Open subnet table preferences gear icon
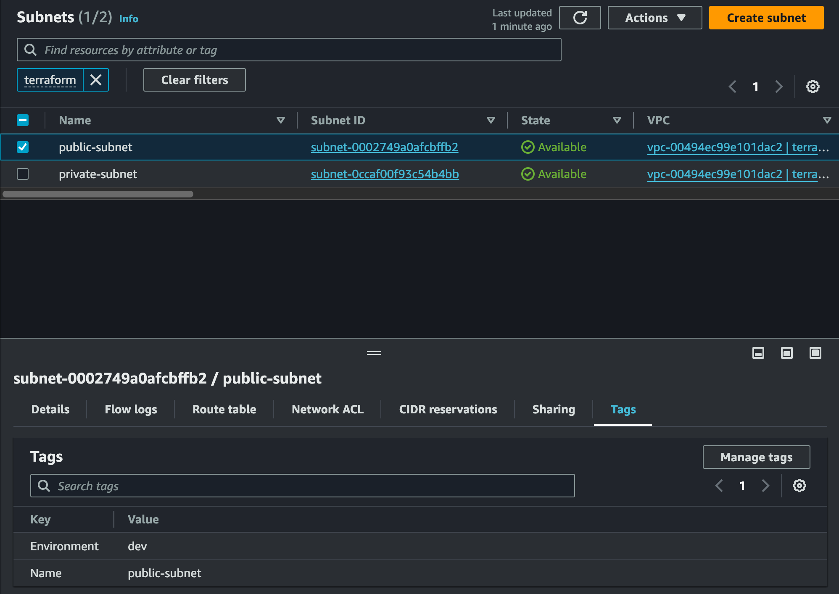The height and width of the screenshot is (594, 839). [813, 87]
